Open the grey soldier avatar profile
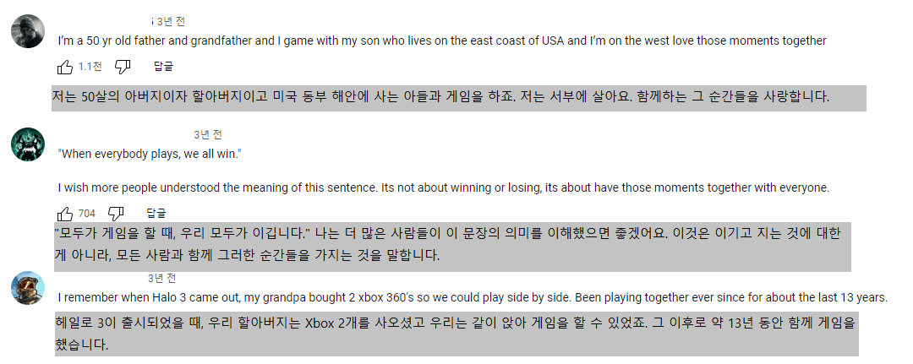This screenshot has width=913, height=364. point(28,31)
